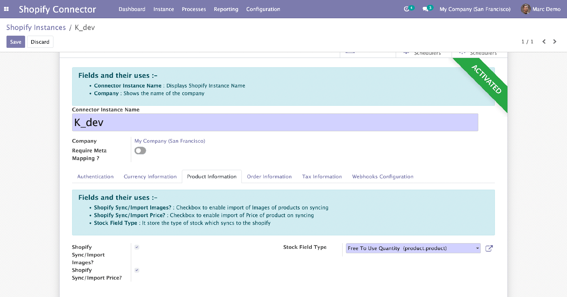The width and height of the screenshot is (567, 297).
Task: Click the 'Stock Field Type' field label
Action: click(x=305, y=247)
